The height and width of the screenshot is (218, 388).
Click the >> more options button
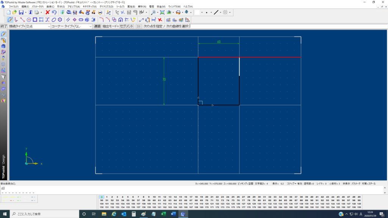139,26
